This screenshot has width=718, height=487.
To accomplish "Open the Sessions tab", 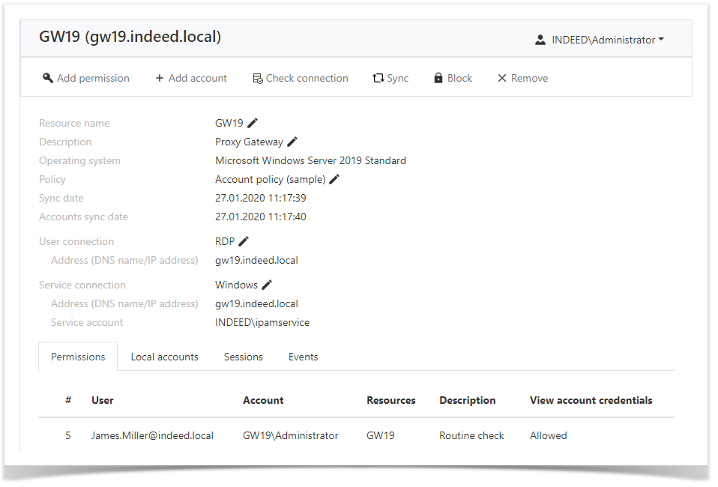I will [x=243, y=357].
